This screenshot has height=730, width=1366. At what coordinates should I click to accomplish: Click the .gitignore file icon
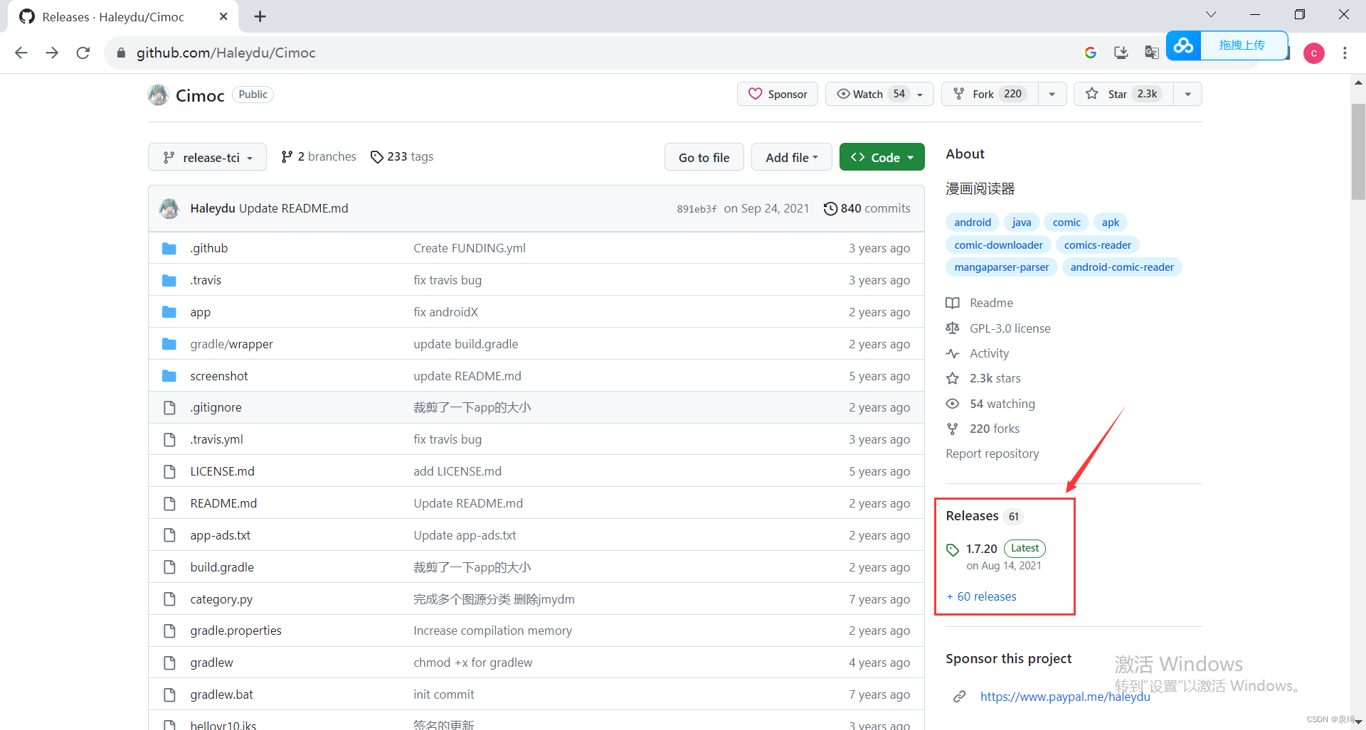[169, 407]
